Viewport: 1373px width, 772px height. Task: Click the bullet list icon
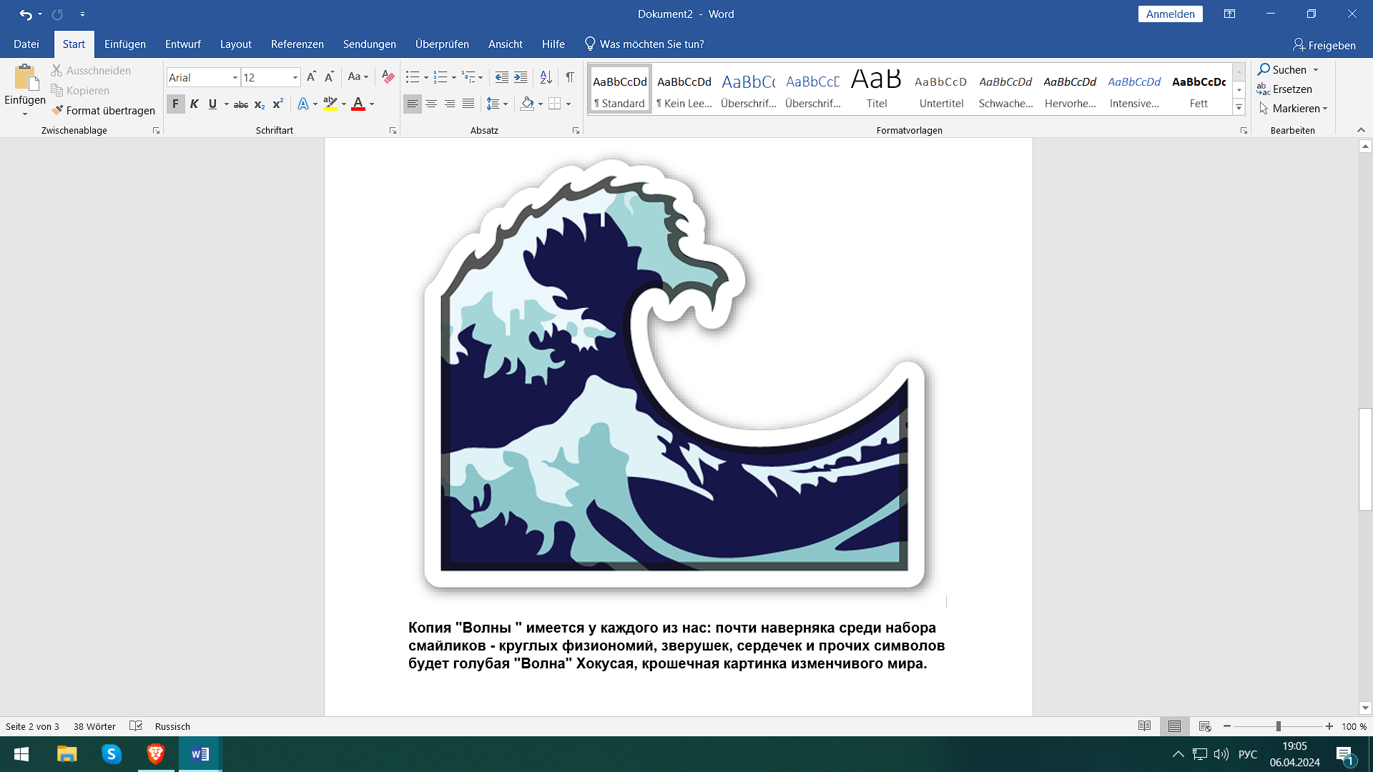413,76
